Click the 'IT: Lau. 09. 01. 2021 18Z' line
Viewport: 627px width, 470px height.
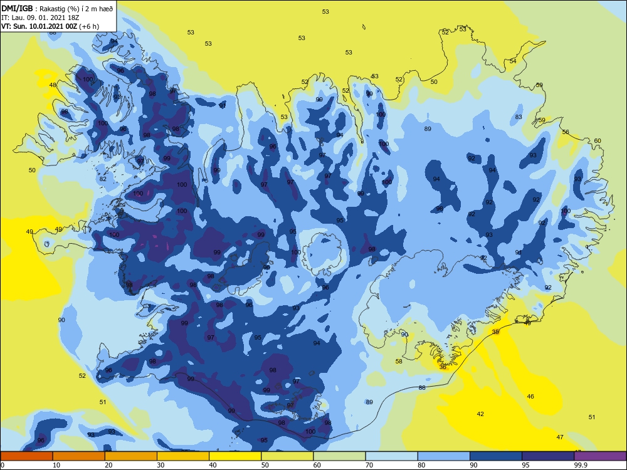(x=40, y=18)
